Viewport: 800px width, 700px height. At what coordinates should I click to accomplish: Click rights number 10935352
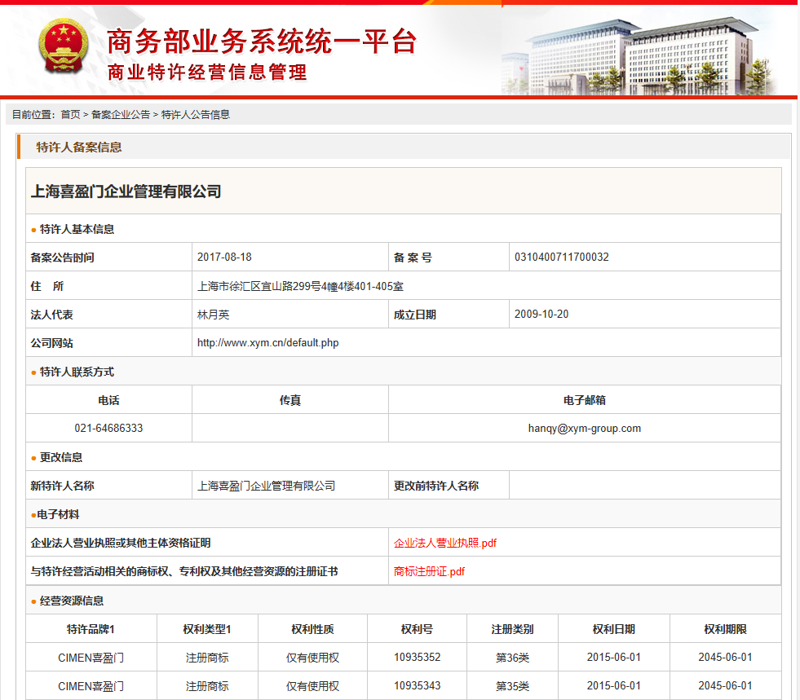[417, 657]
